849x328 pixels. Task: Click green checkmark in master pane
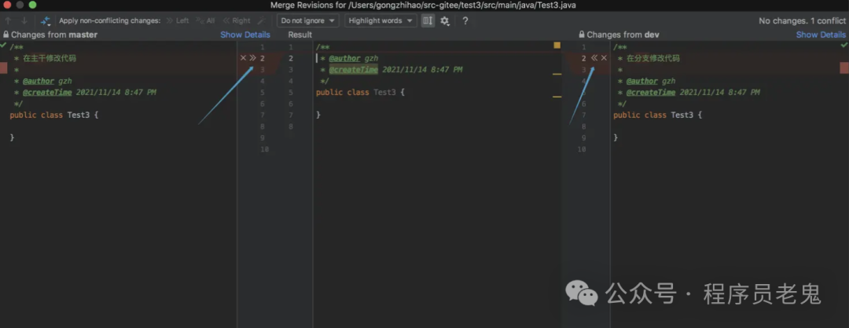(x=3, y=45)
